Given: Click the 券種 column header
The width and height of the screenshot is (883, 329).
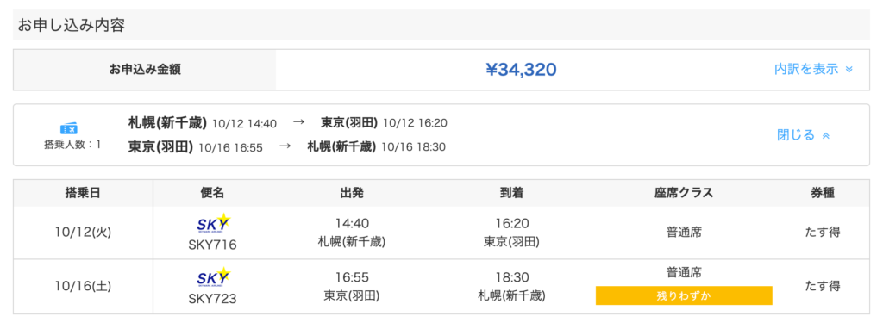Looking at the screenshot, I should pos(822,193).
